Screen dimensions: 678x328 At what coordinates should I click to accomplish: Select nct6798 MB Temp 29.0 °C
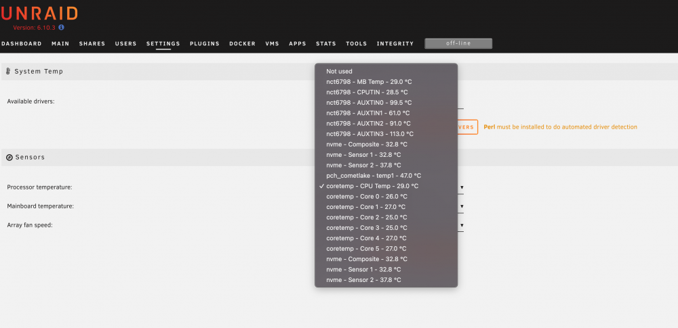click(x=386, y=82)
